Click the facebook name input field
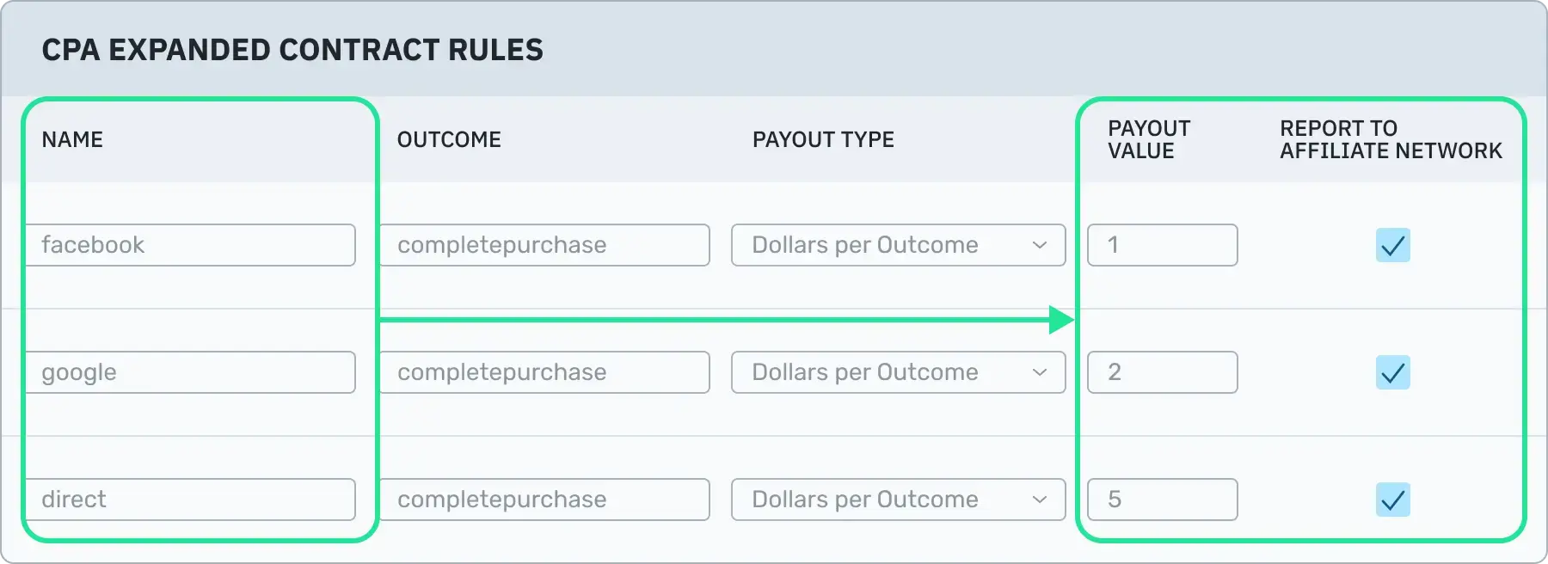Viewport: 1548px width, 564px height. pyautogui.click(x=191, y=245)
